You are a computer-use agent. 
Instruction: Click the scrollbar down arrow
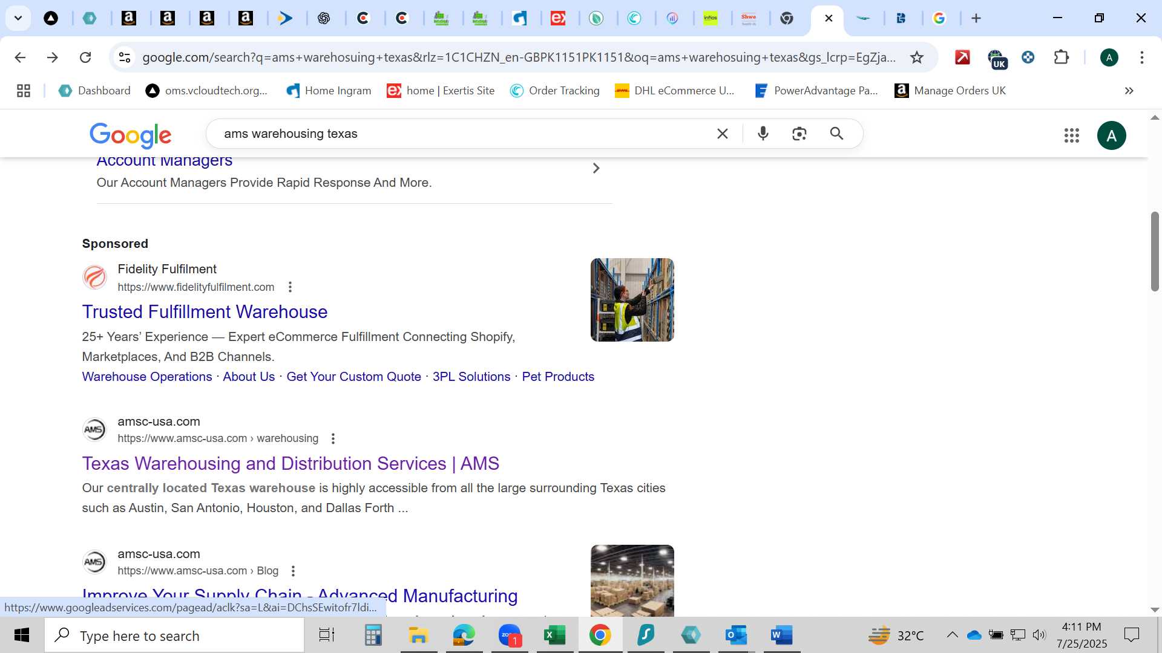[1155, 610]
